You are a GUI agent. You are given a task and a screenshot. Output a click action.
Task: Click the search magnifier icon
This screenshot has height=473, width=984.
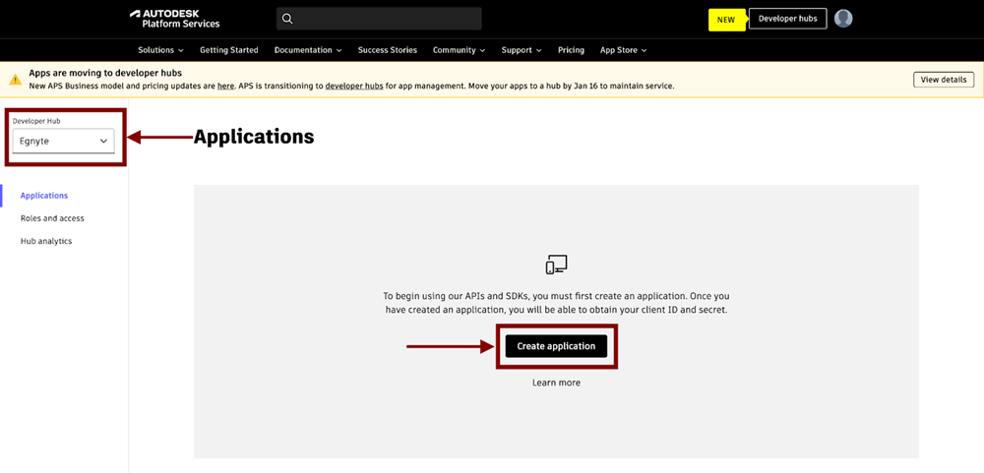pyautogui.click(x=287, y=19)
